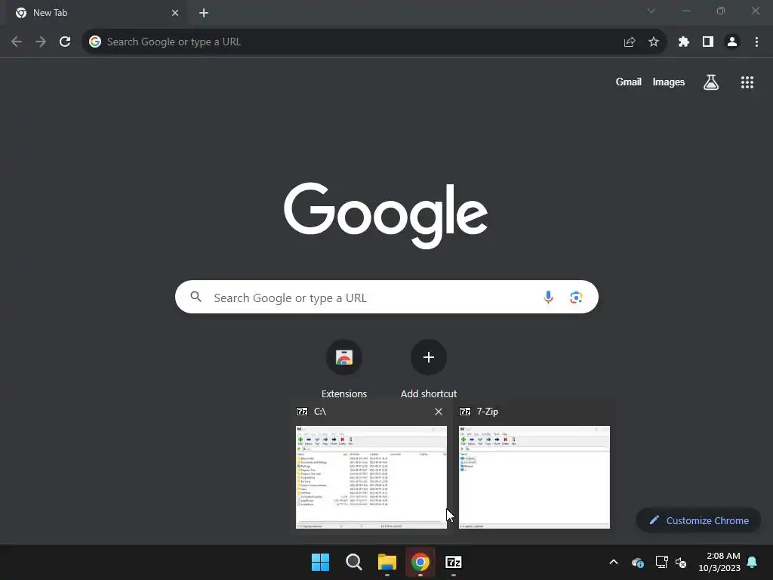Select the 7-Zip window thumbnail preview
Image resolution: width=773 pixels, height=580 pixels.
pyautogui.click(x=534, y=477)
